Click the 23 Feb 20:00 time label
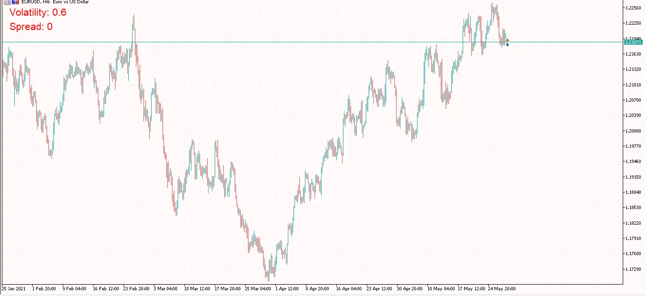 pos(136,288)
